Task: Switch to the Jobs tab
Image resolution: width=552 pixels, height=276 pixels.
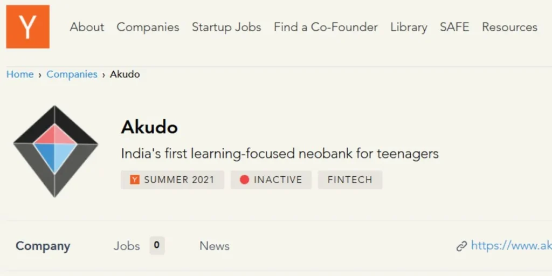Action: [127, 246]
